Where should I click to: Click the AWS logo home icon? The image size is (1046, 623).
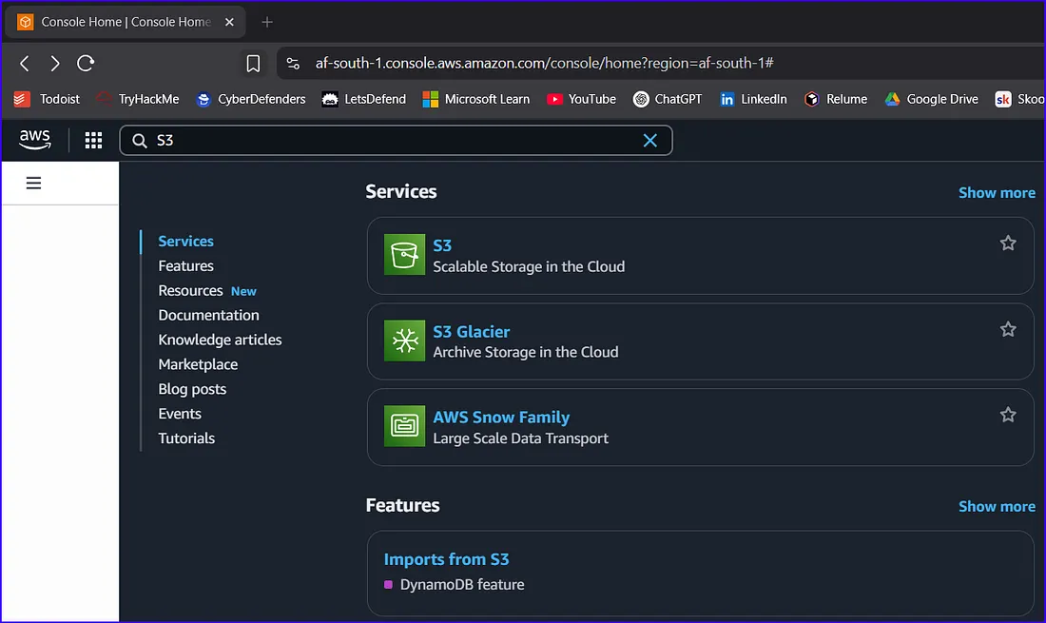[x=34, y=140]
